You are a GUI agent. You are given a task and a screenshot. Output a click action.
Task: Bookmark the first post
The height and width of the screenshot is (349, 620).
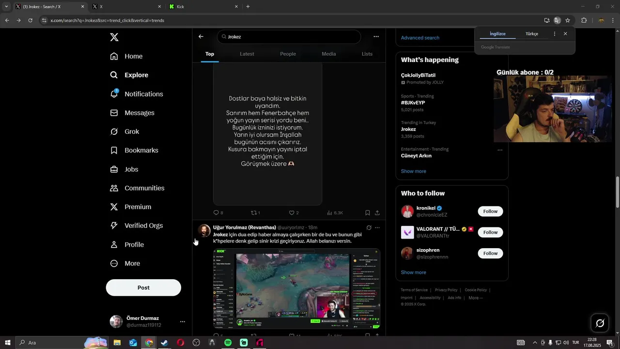click(368, 213)
